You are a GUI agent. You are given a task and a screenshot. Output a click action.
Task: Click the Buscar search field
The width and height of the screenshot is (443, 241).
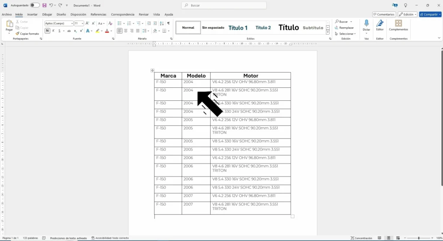(x=224, y=5)
